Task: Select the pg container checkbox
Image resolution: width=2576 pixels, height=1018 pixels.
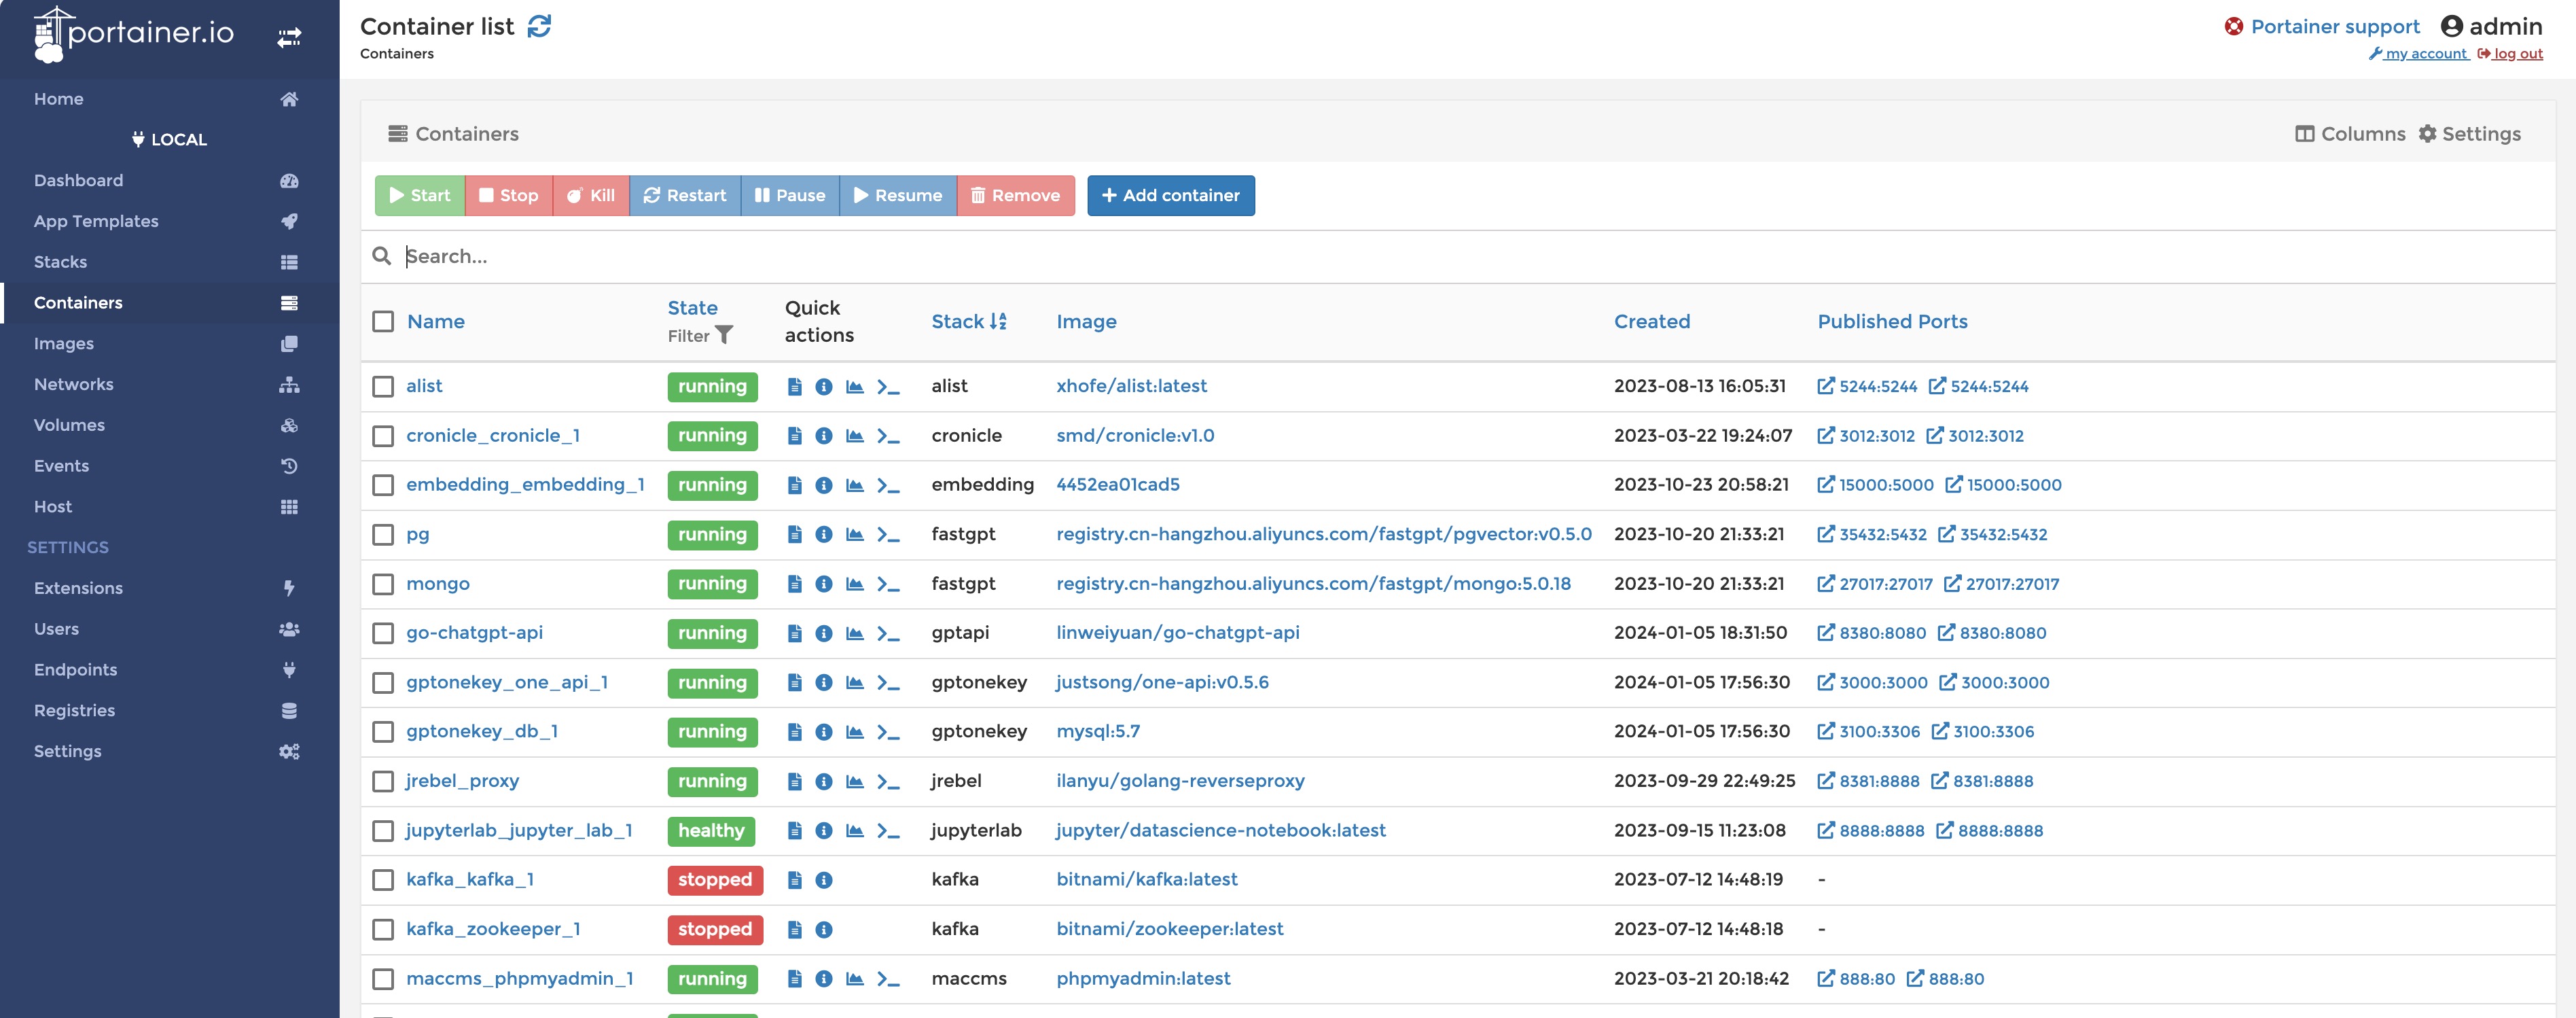Action: [x=383, y=535]
